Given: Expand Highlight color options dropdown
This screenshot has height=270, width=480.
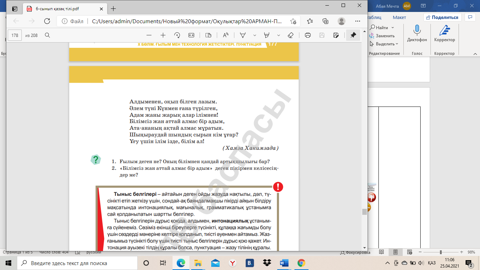Looking at the screenshot, I should tap(279, 35).
